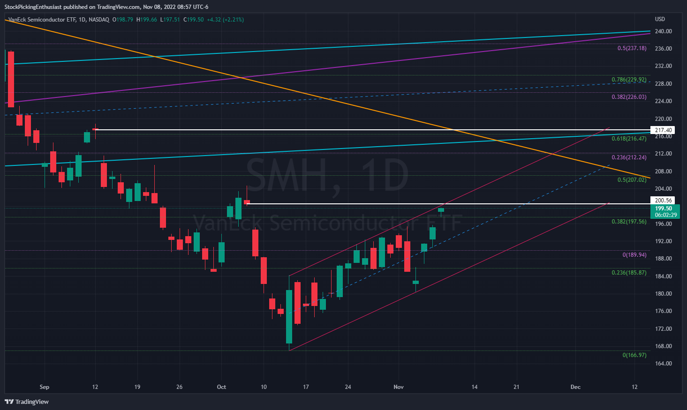Click the Dec label on the date axis
687x410 pixels.
coord(575,387)
